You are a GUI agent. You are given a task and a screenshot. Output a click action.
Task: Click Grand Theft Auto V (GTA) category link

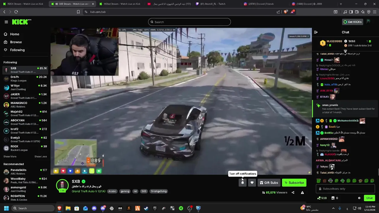pos(89,191)
